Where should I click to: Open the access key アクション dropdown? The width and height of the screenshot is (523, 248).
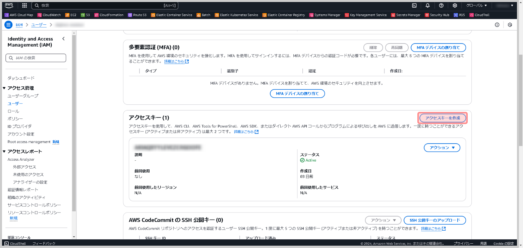coord(442,148)
